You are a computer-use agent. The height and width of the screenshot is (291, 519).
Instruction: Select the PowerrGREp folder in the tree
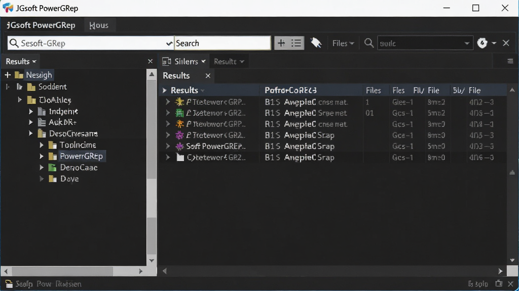tap(82, 156)
